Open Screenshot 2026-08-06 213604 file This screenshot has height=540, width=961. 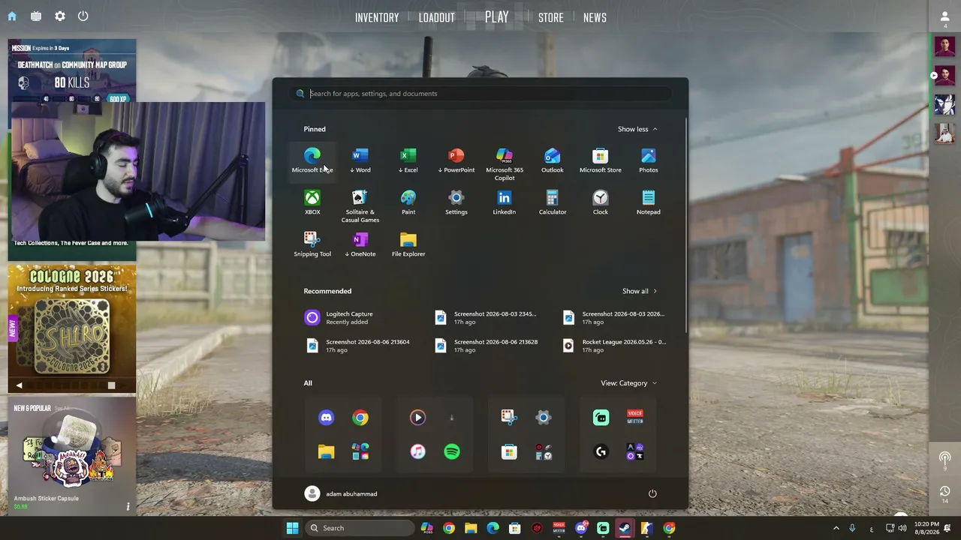360,346
